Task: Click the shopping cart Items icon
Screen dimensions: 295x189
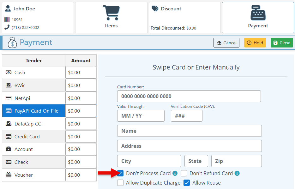Action: click(x=111, y=13)
